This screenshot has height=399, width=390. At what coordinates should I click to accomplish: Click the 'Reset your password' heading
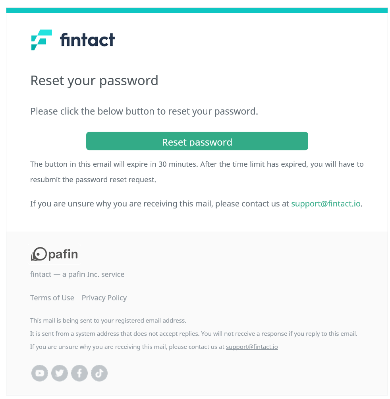tap(94, 81)
